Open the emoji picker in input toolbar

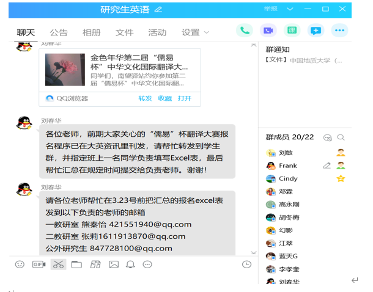[x=20, y=265]
